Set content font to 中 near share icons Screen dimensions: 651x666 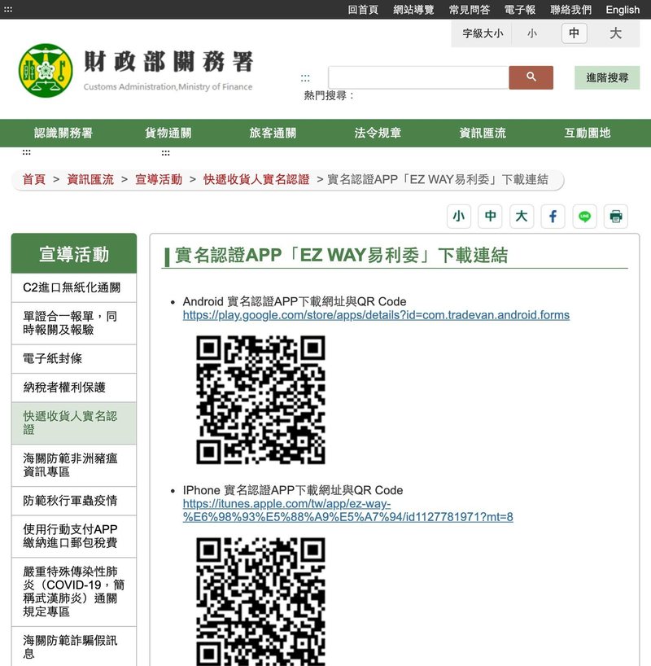coord(490,217)
